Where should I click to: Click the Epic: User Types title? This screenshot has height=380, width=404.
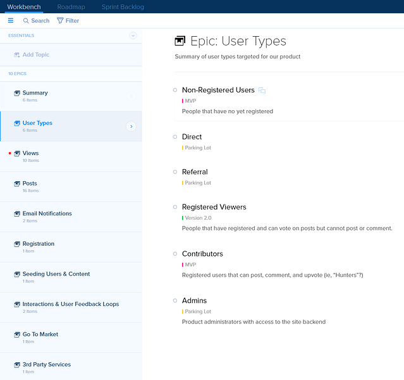(238, 41)
